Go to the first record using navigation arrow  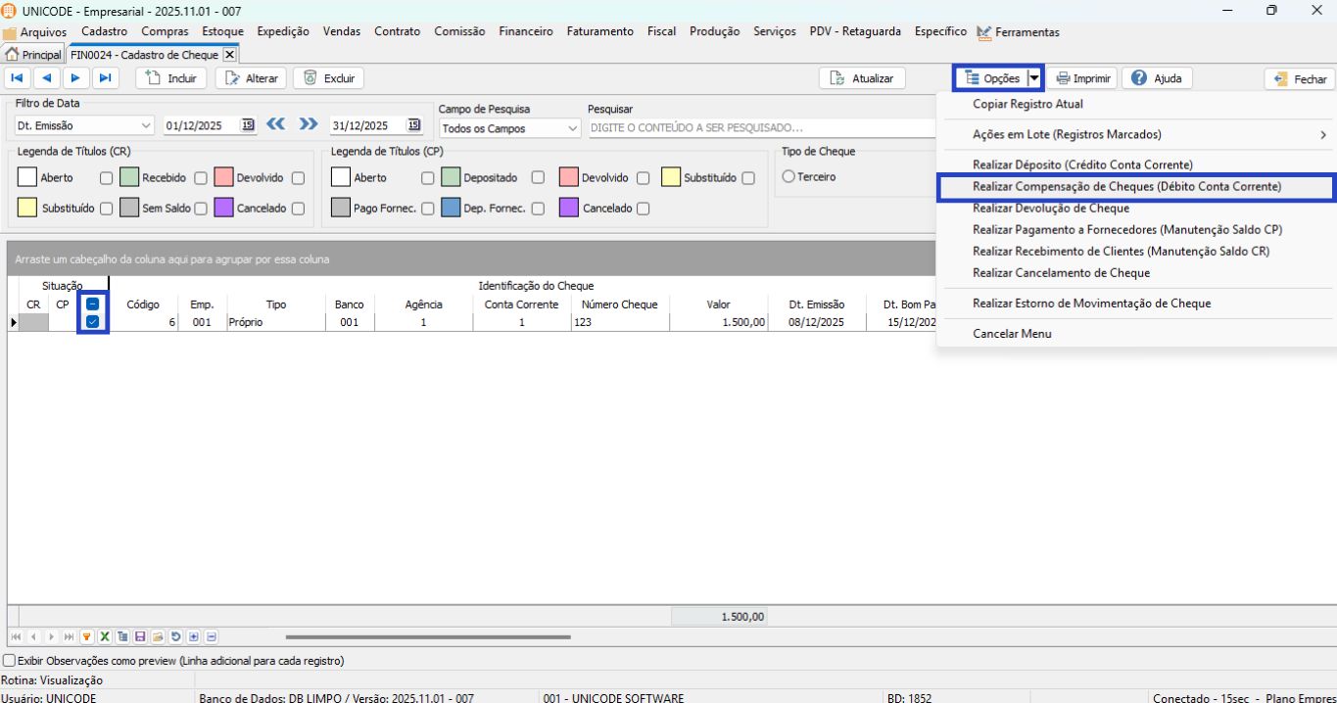click(18, 78)
